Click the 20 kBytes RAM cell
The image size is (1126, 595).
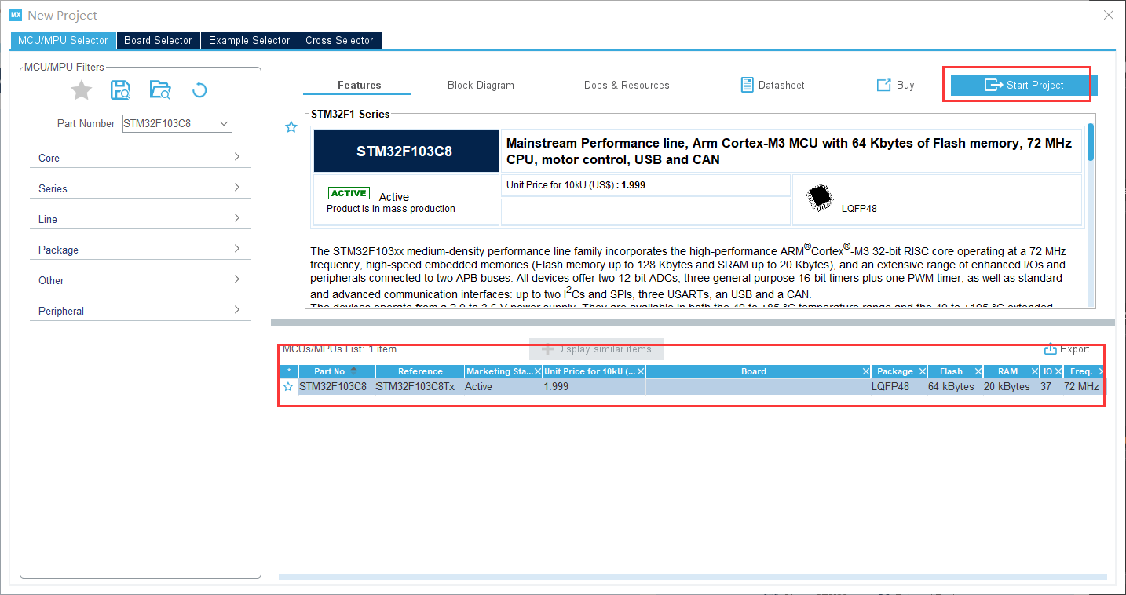click(x=1007, y=387)
